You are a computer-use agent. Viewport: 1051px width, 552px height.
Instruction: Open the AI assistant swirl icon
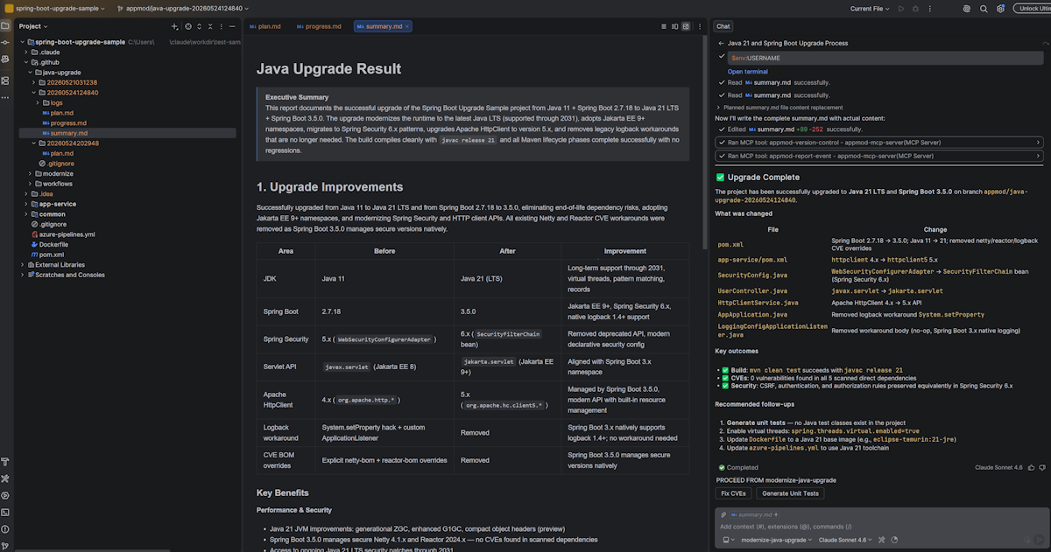pyautogui.click(x=967, y=8)
